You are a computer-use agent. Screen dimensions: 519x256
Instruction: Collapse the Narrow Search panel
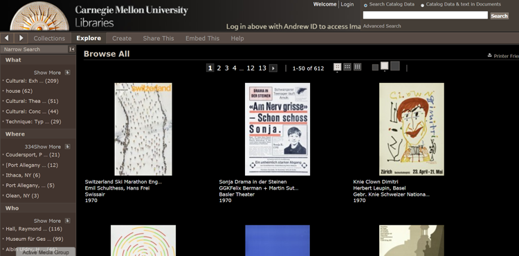pos(72,49)
